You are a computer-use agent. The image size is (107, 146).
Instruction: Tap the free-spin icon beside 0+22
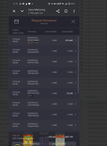click(x=32, y=43)
